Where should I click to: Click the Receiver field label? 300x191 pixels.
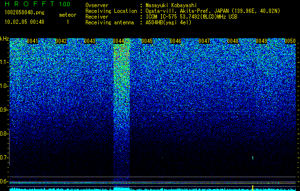[x=97, y=17]
